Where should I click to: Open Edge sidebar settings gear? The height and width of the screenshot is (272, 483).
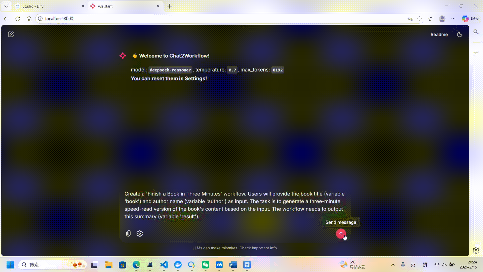point(476,250)
